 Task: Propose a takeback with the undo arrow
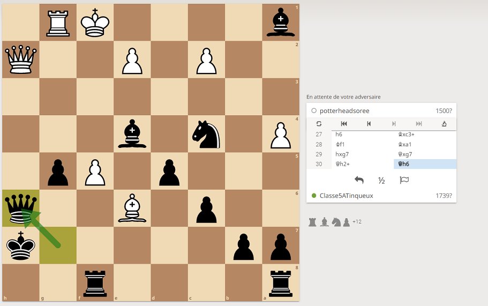(359, 180)
